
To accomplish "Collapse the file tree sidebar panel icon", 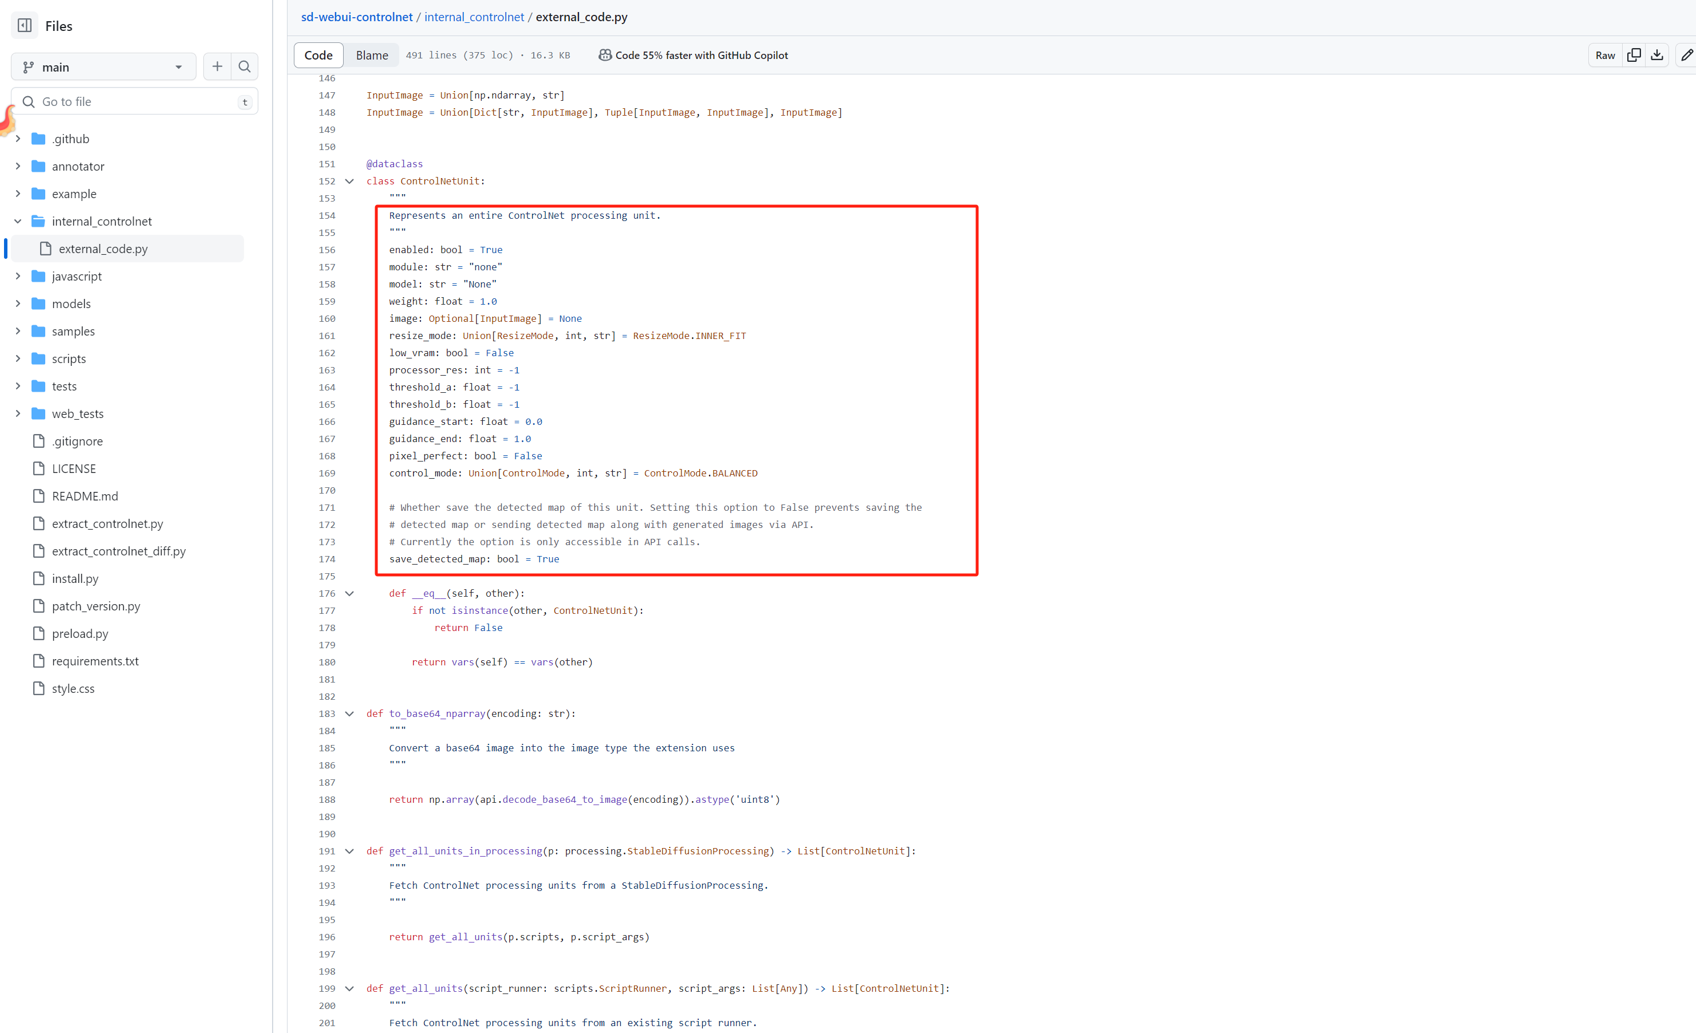I will click(x=25, y=25).
